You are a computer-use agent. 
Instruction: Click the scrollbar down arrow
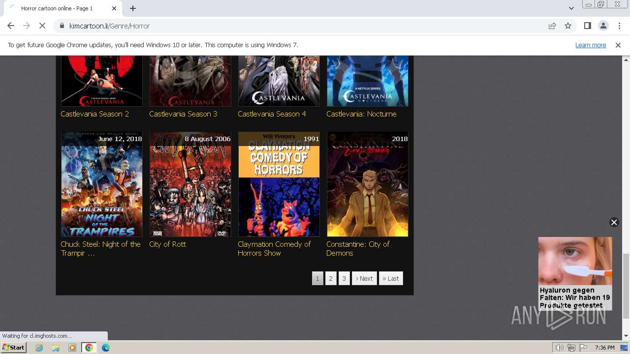[626, 336]
